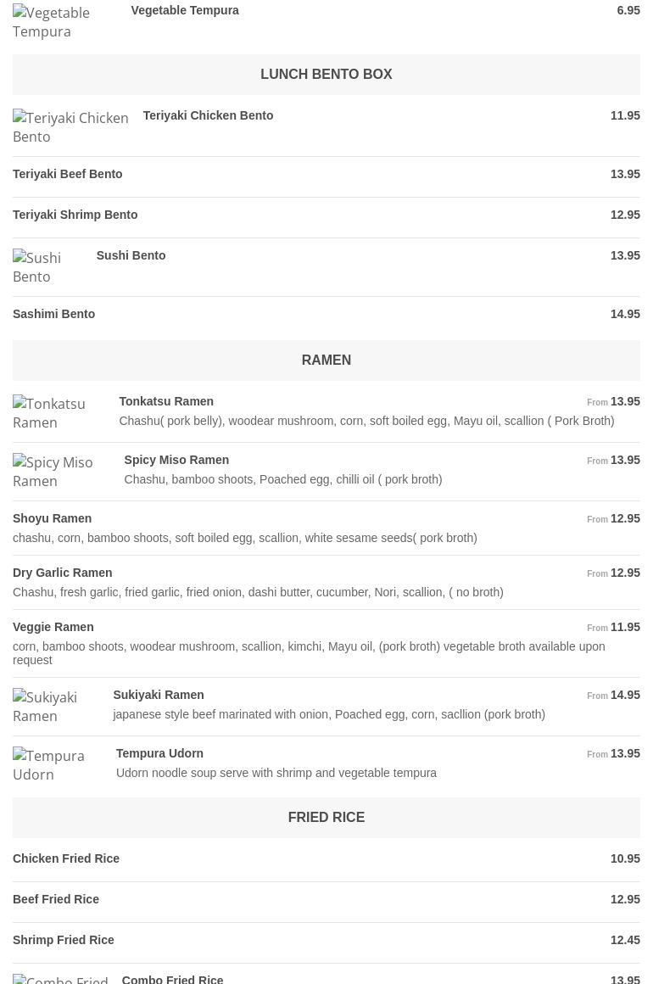Choose Teriyaki Shrimp Bento from menu

(75, 215)
